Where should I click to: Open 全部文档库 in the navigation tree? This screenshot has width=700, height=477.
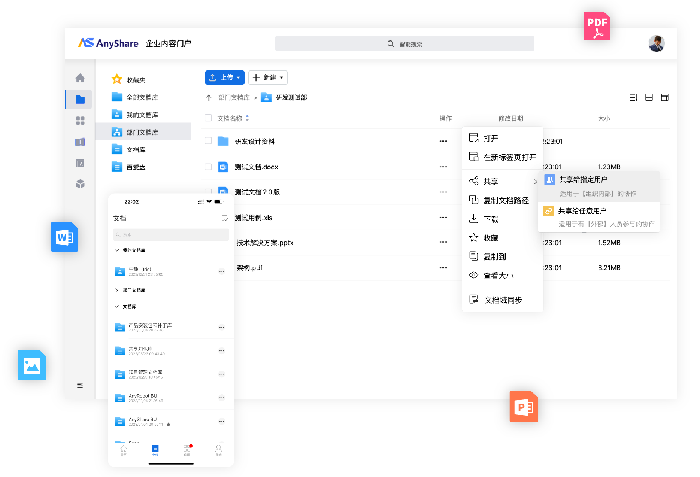click(143, 97)
